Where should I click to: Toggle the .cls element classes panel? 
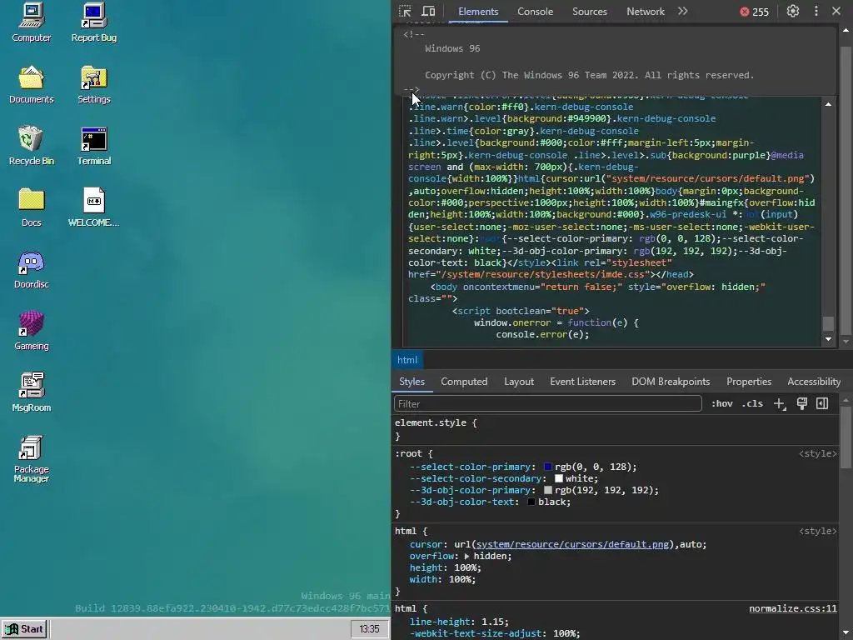click(x=752, y=404)
